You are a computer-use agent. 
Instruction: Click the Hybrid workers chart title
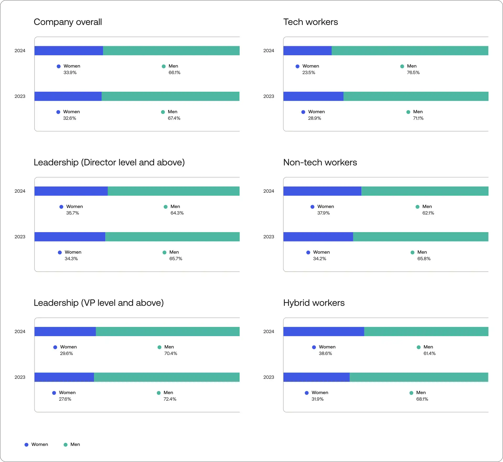pyautogui.click(x=314, y=303)
